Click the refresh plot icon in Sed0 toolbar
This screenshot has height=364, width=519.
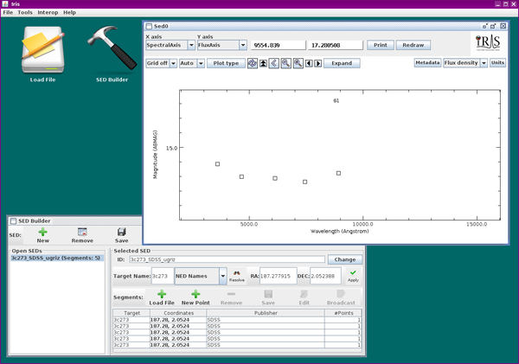[253, 63]
